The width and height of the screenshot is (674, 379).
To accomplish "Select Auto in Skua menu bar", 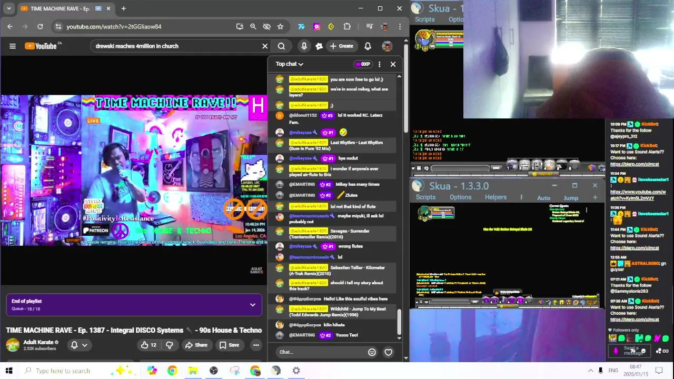I will pyautogui.click(x=543, y=198).
